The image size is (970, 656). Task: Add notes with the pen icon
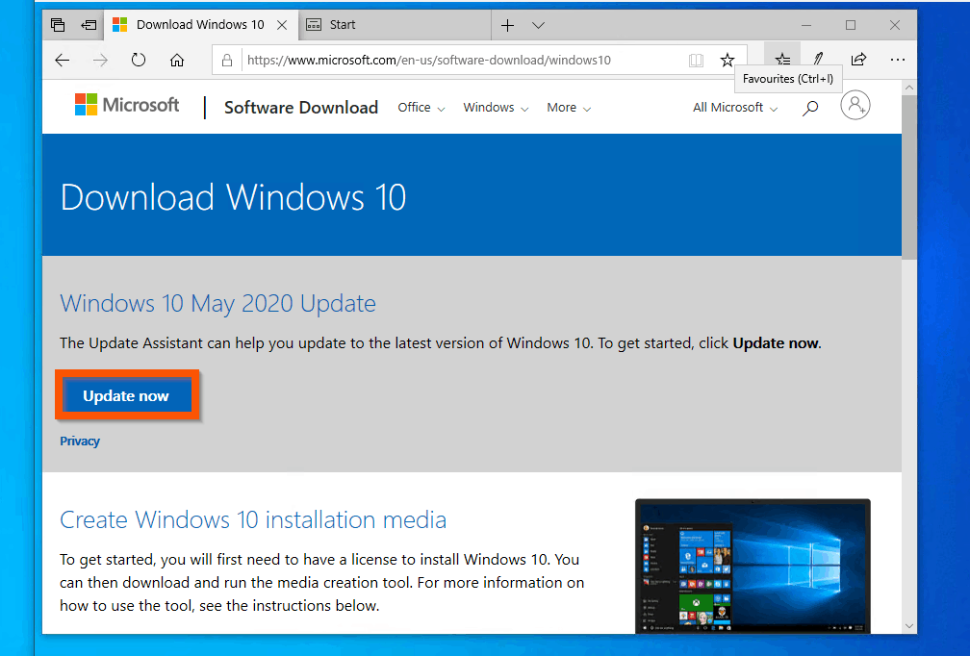pyautogui.click(x=819, y=59)
